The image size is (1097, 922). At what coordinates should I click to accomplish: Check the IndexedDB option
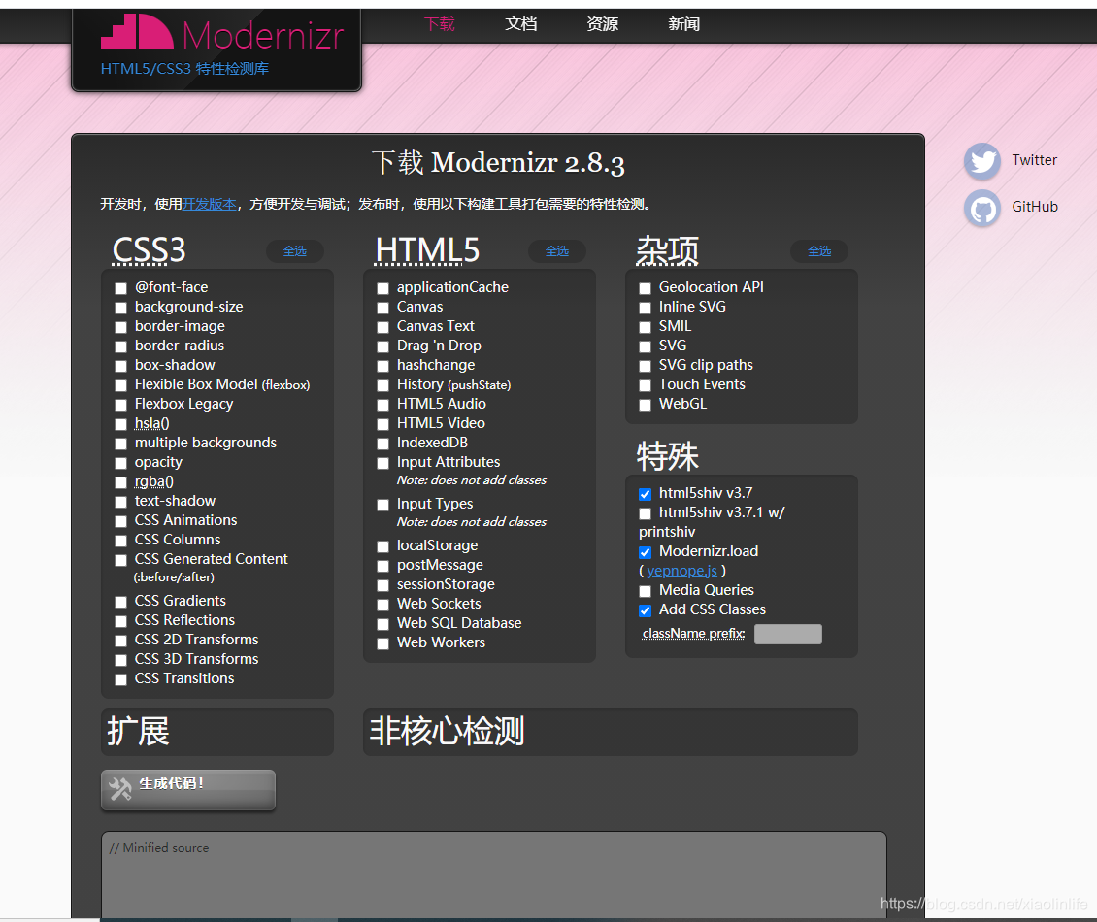pos(382,444)
